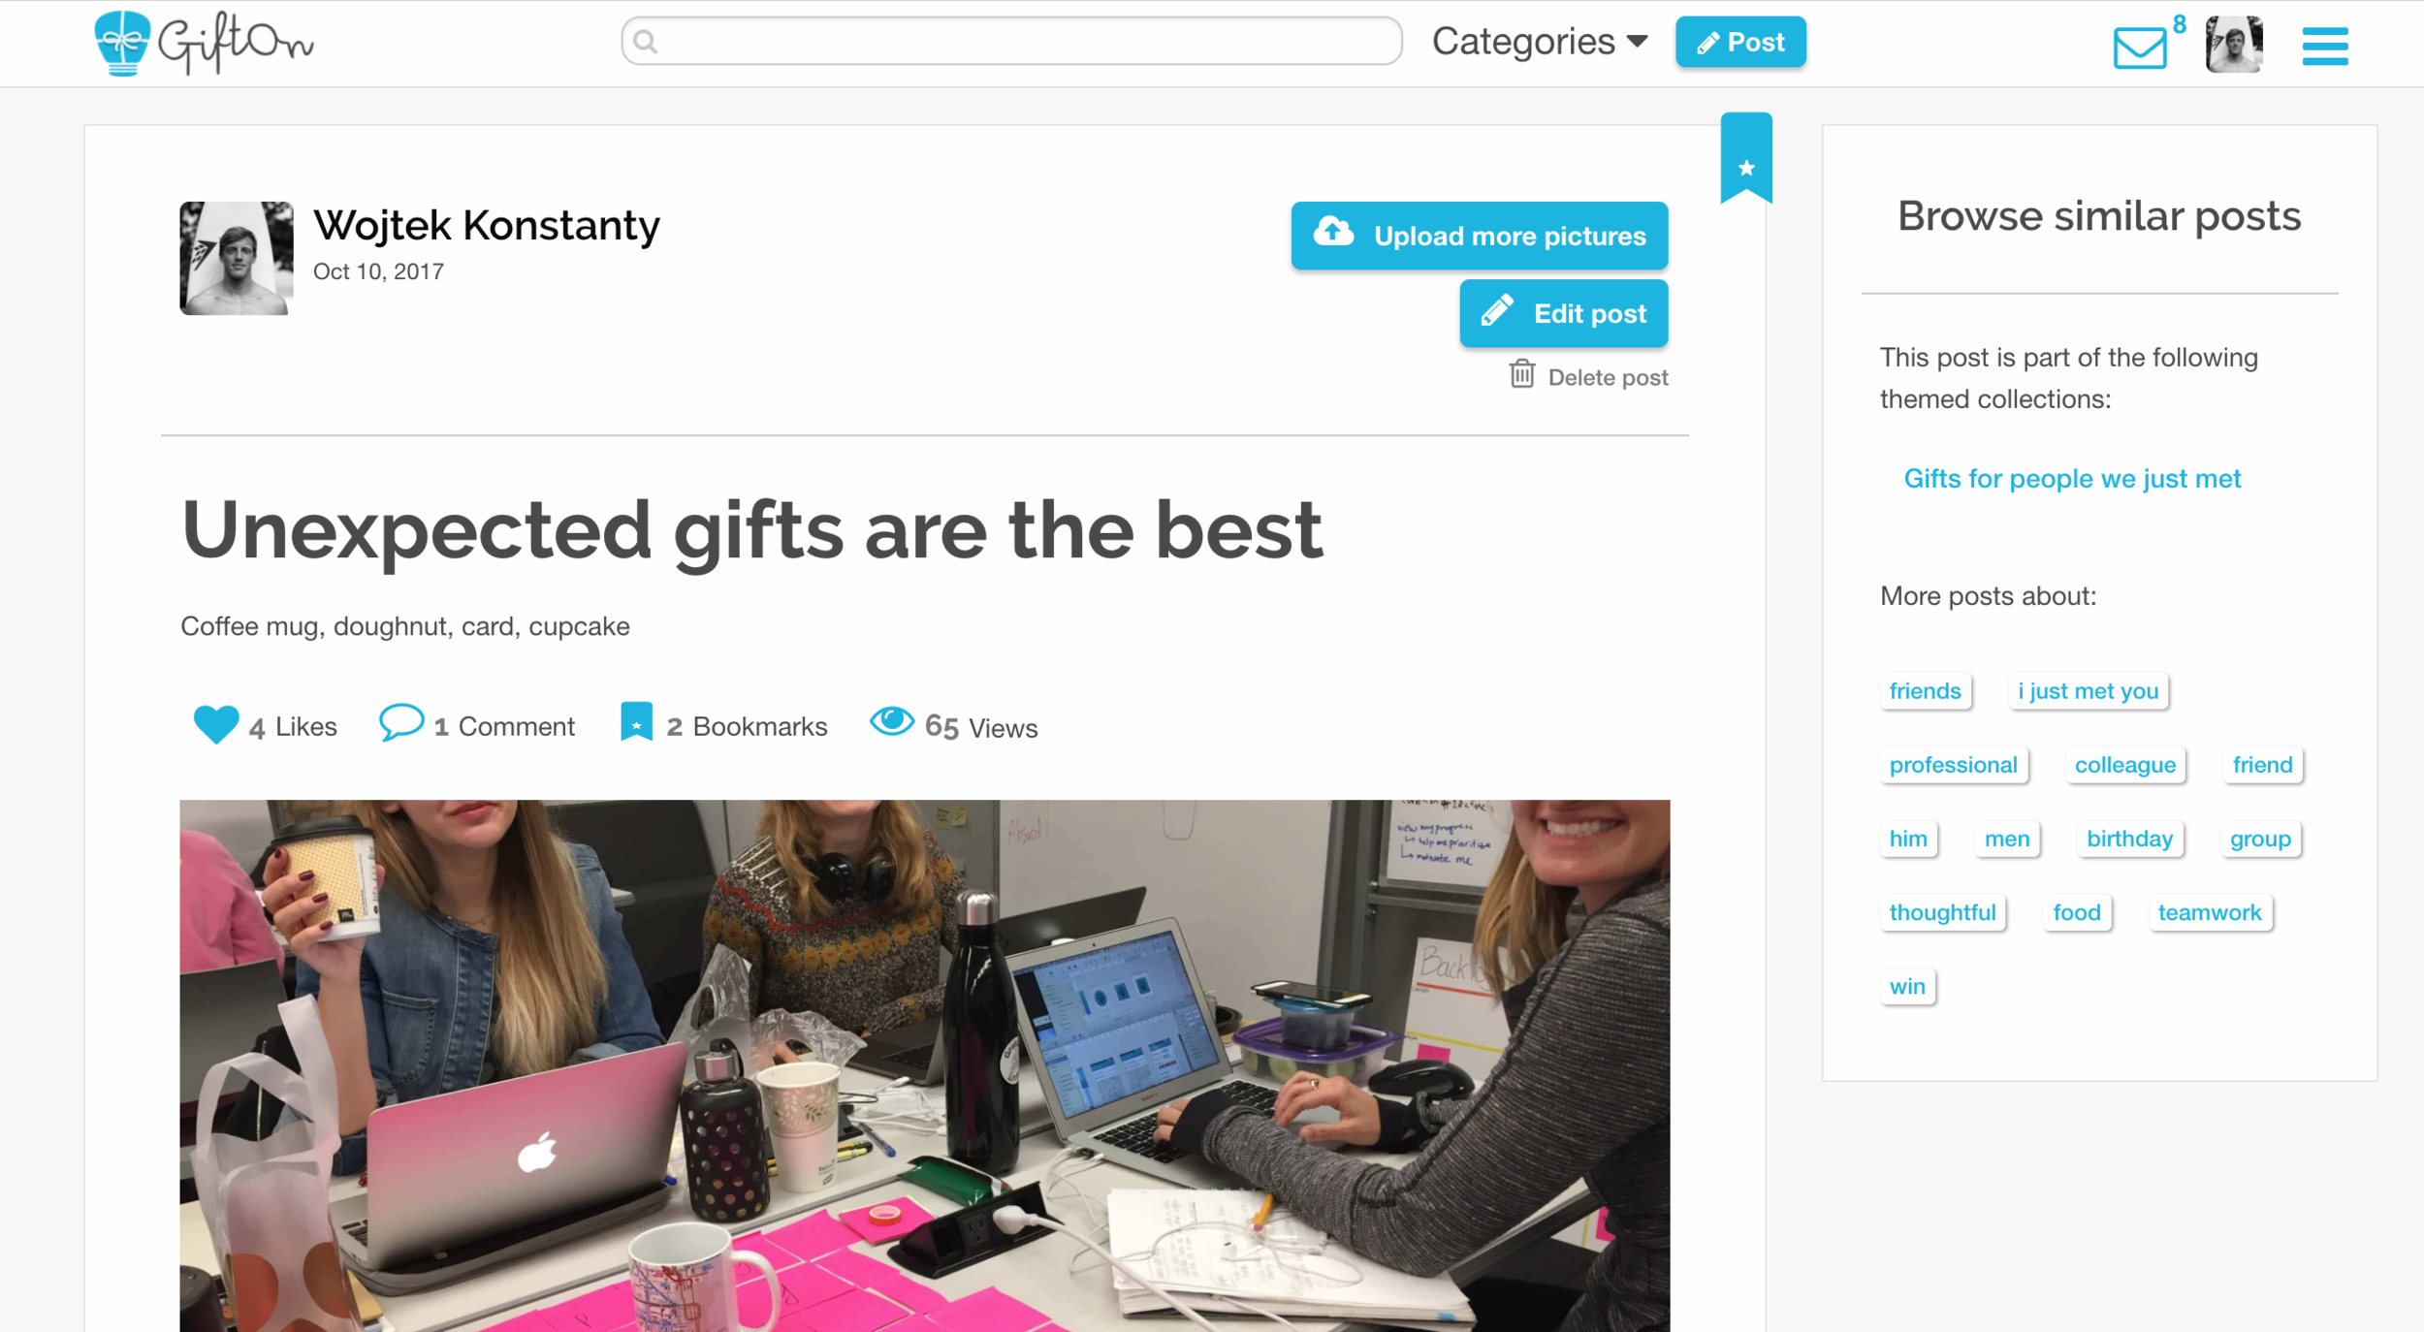
Task: Expand the Categories dropdown
Action: point(1540,42)
